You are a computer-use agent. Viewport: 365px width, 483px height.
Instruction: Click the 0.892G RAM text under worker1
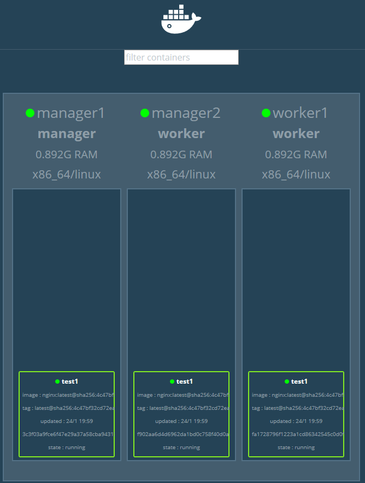(296, 154)
